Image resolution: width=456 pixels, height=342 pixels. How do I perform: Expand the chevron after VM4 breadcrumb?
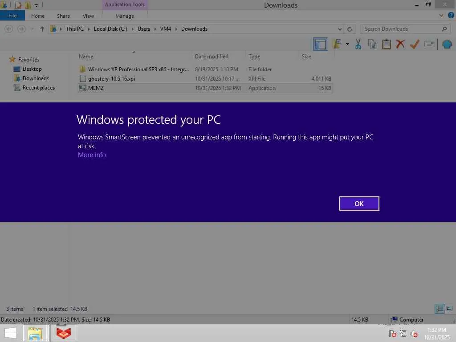(x=176, y=29)
